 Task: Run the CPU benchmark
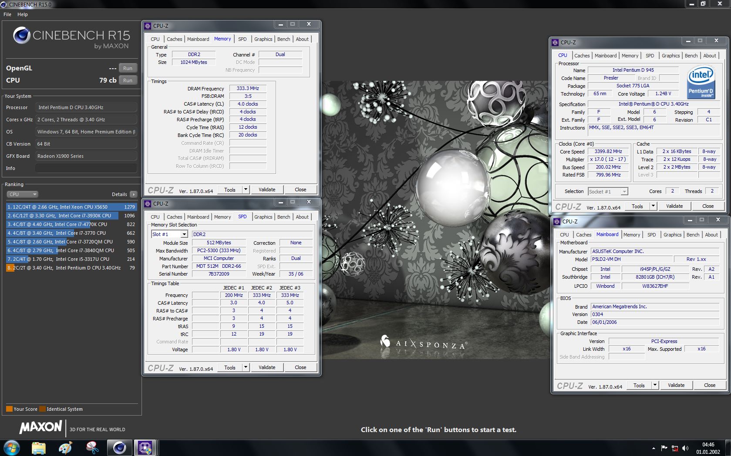pyautogui.click(x=128, y=80)
